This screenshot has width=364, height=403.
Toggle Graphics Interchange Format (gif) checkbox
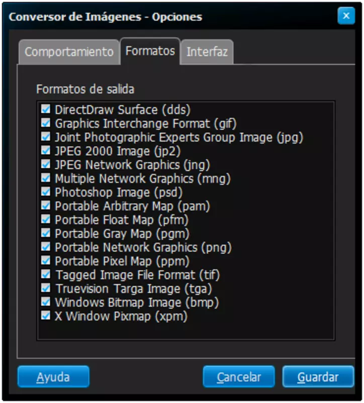pos(46,123)
